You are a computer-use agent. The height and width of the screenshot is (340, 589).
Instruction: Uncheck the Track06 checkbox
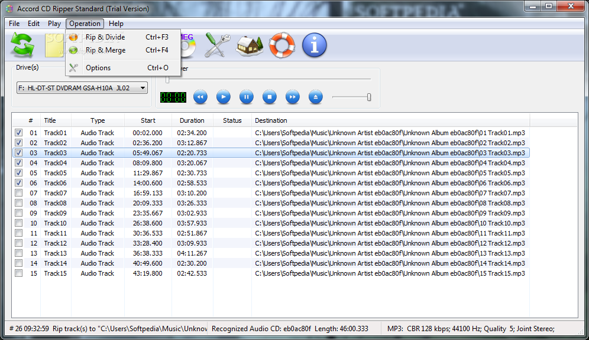pos(18,183)
